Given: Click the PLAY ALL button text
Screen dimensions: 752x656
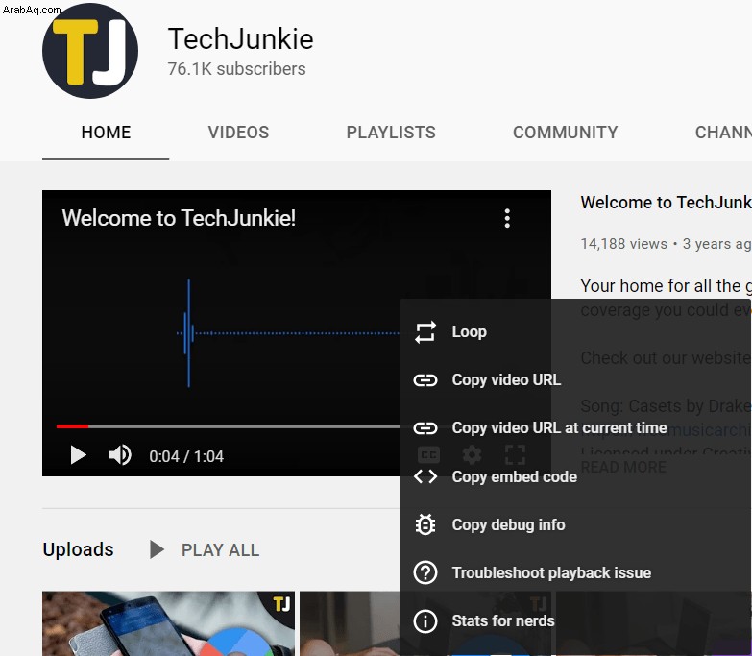Looking at the screenshot, I should pyautogui.click(x=220, y=550).
